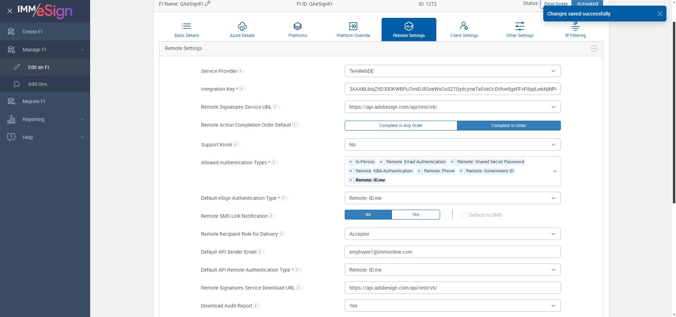Close the sidebar using the X icon
Viewport: 676px width, 317px height.
click(x=10, y=11)
